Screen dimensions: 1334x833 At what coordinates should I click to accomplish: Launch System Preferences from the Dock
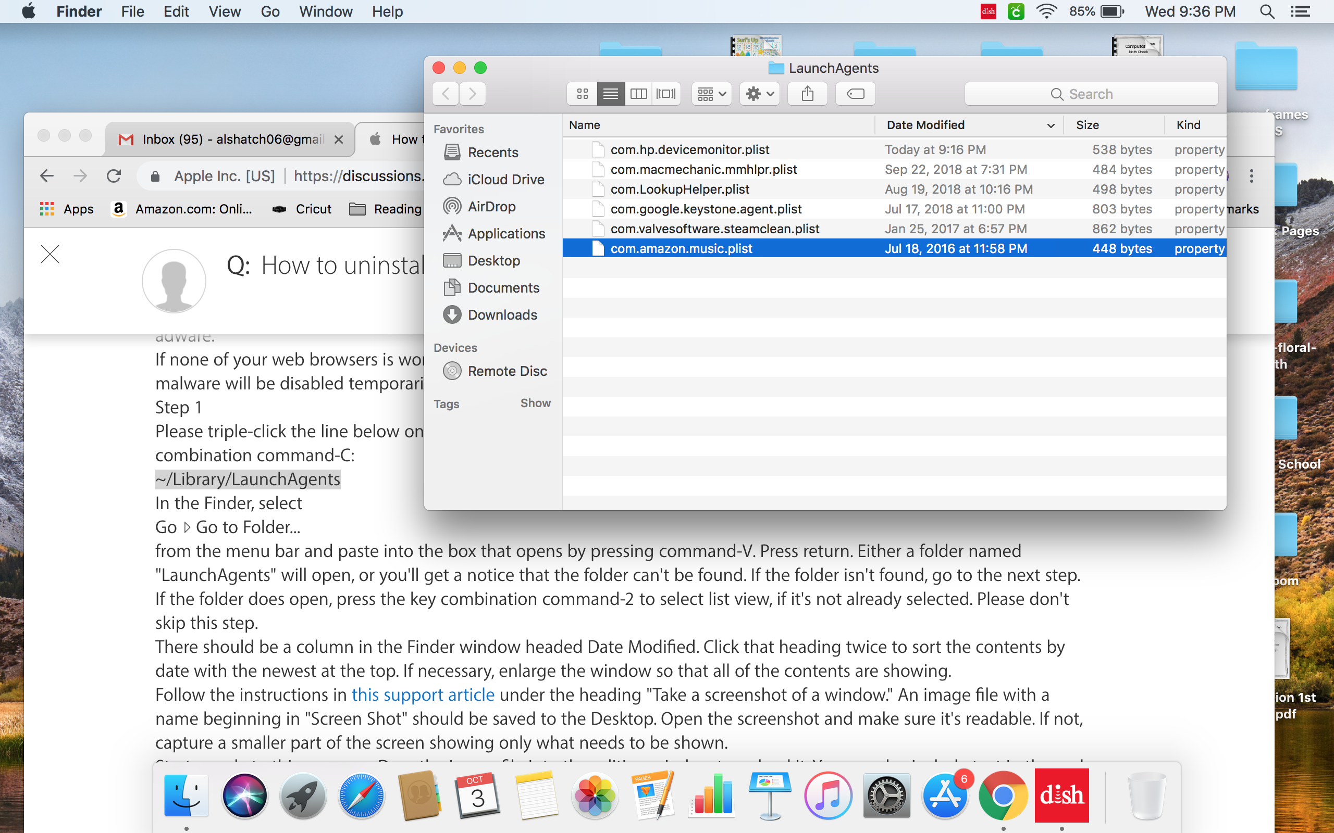[x=886, y=796]
